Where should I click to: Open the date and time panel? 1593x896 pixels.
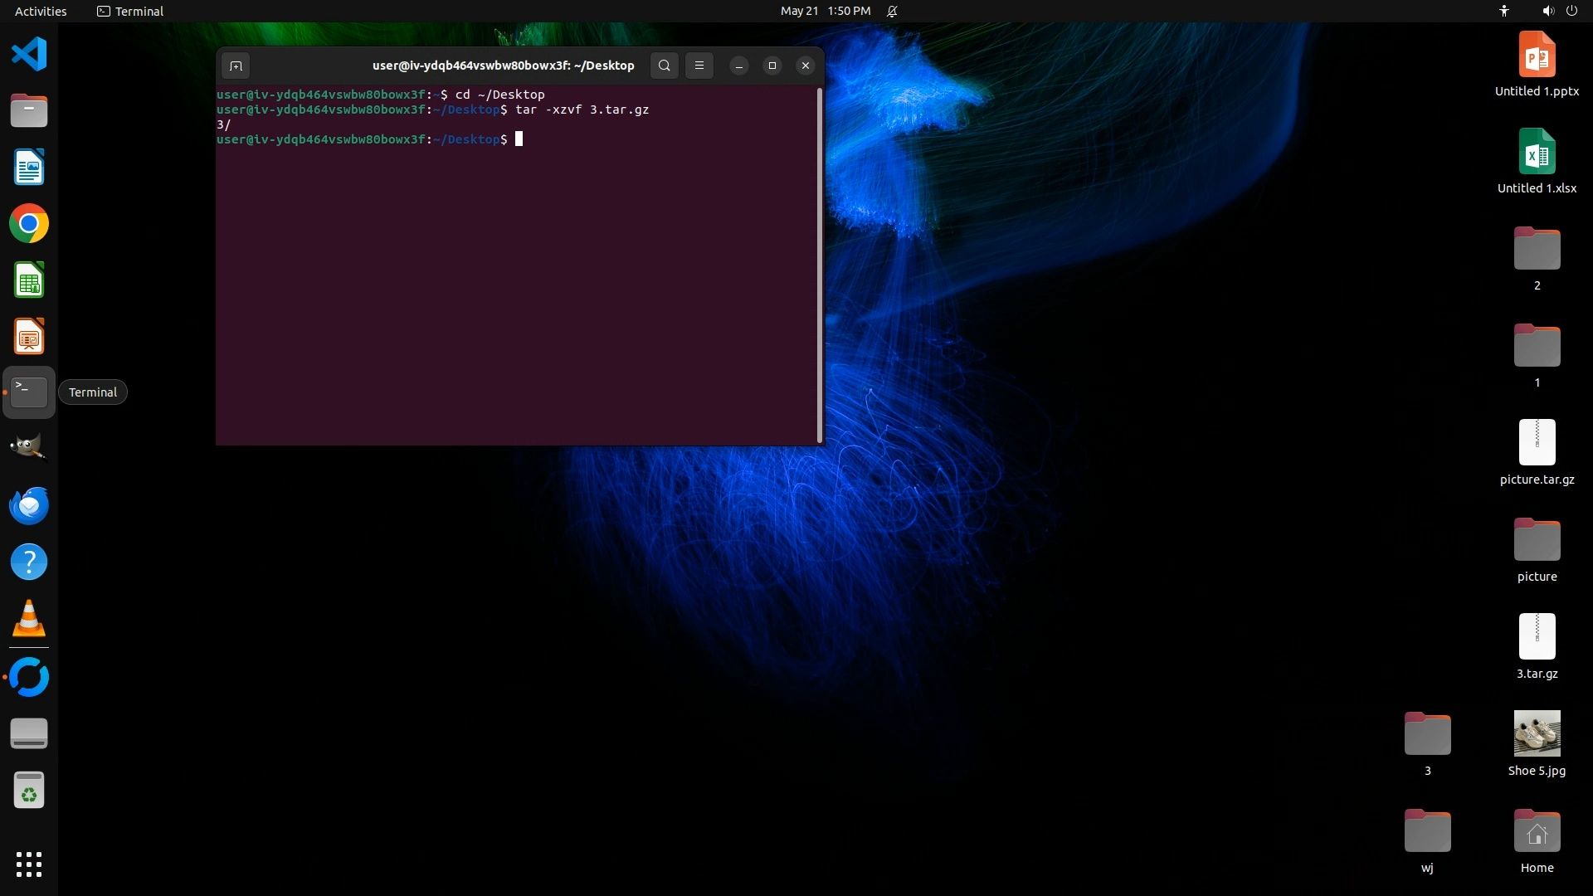click(825, 11)
